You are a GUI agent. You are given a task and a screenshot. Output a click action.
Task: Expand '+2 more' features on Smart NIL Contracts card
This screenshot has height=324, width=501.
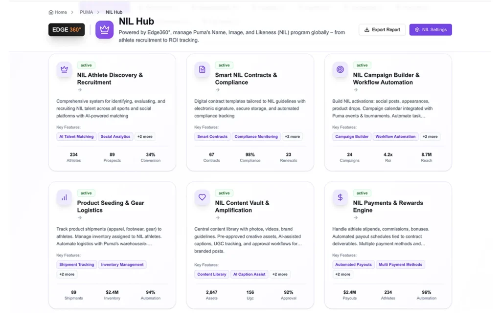coord(292,137)
